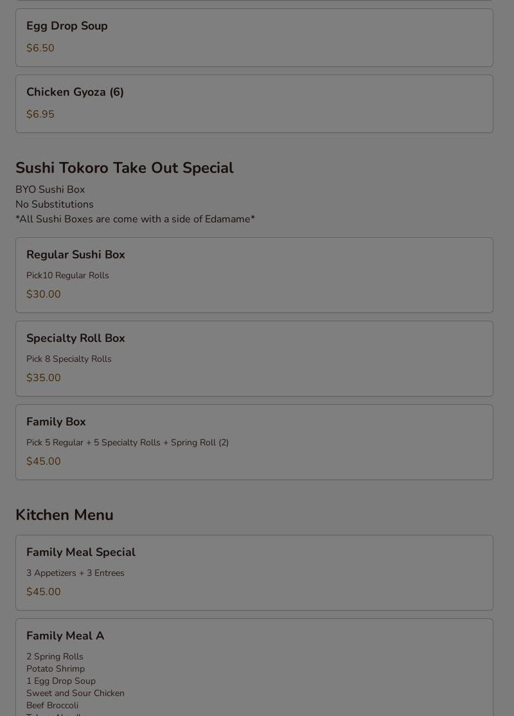
Task: Click the Family Box rolls description text
Action: [127, 443]
